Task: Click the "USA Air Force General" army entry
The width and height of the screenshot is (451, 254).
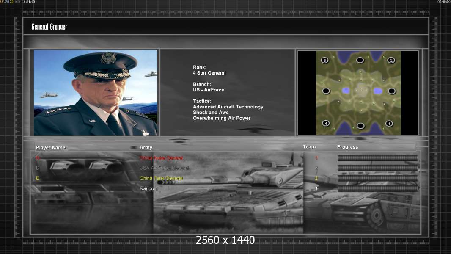Action: (x=164, y=168)
